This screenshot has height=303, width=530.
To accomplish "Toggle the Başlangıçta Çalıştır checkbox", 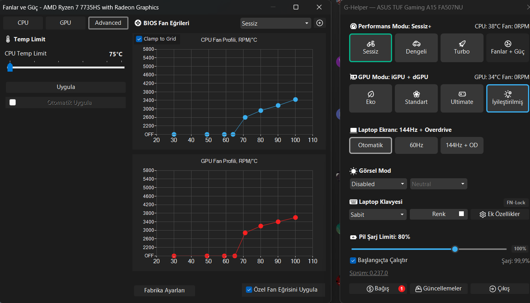I will coord(353,260).
